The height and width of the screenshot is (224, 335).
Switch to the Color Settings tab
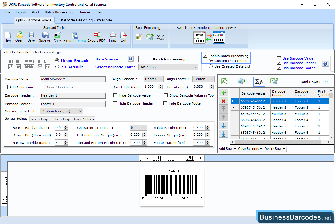61,119
